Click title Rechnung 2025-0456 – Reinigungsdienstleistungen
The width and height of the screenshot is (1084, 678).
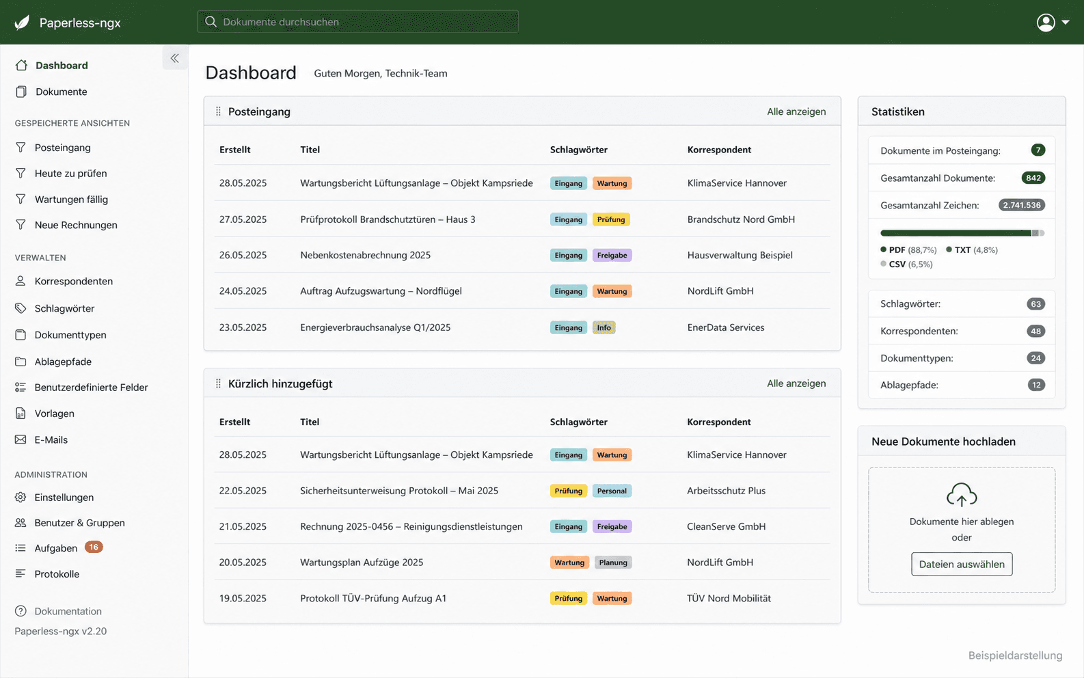click(x=411, y=526)
